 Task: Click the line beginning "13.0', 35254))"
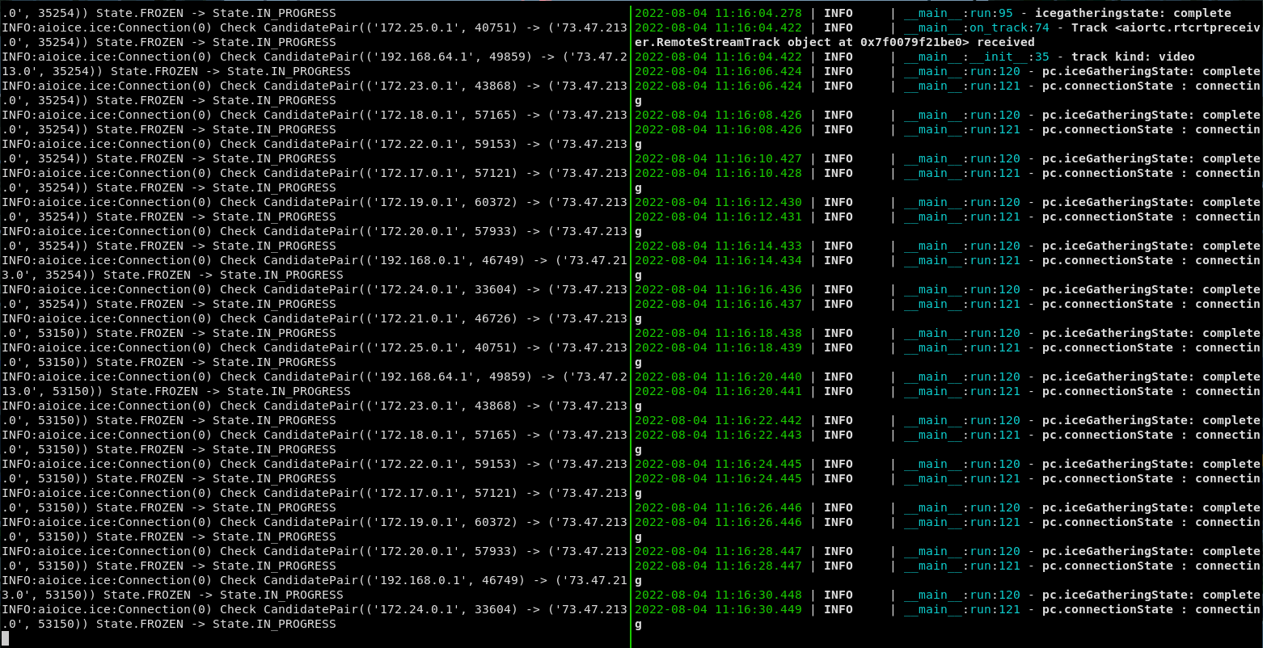point(175,71)
